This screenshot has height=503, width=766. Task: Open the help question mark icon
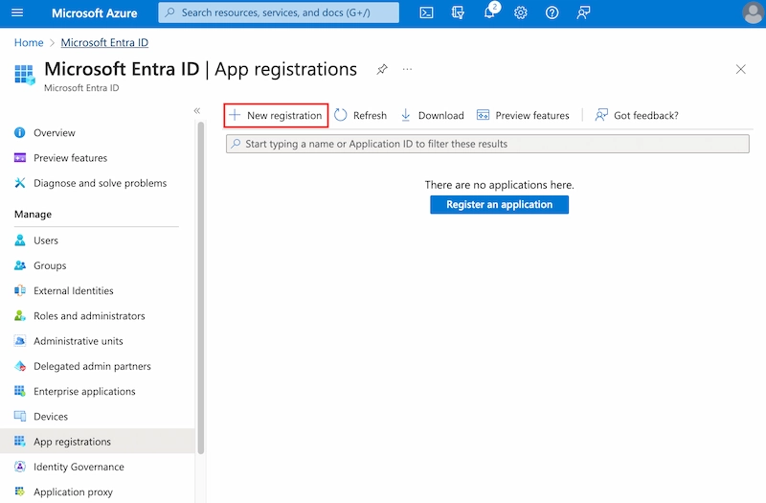pos(552,13)
